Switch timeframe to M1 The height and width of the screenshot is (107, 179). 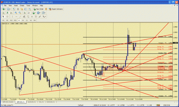[x=3, y=20]
